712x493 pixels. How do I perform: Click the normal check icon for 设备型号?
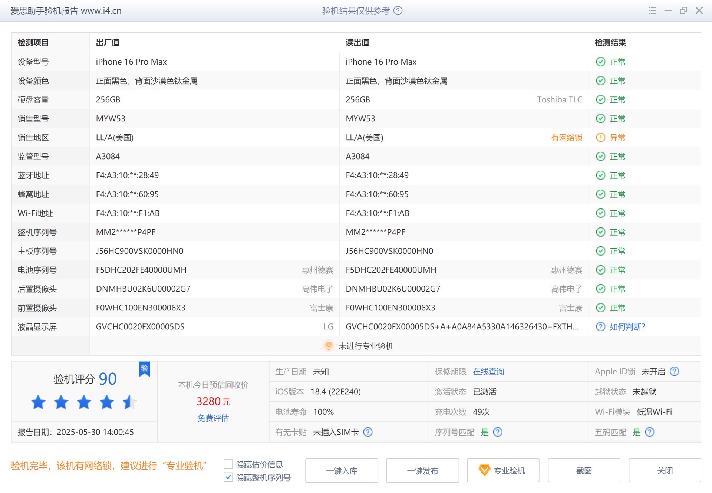[600, 62]
